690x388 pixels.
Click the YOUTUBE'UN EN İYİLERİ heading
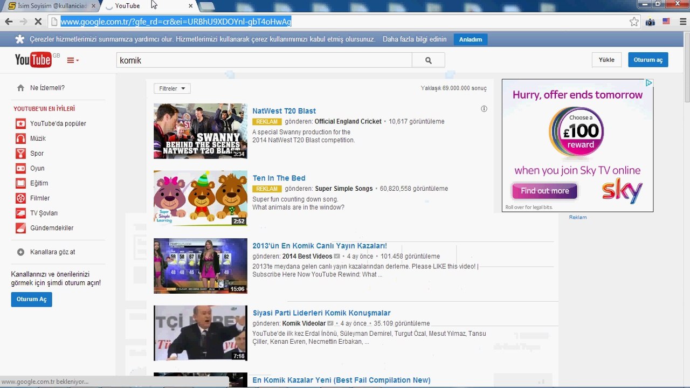click(x=44, y=109)
